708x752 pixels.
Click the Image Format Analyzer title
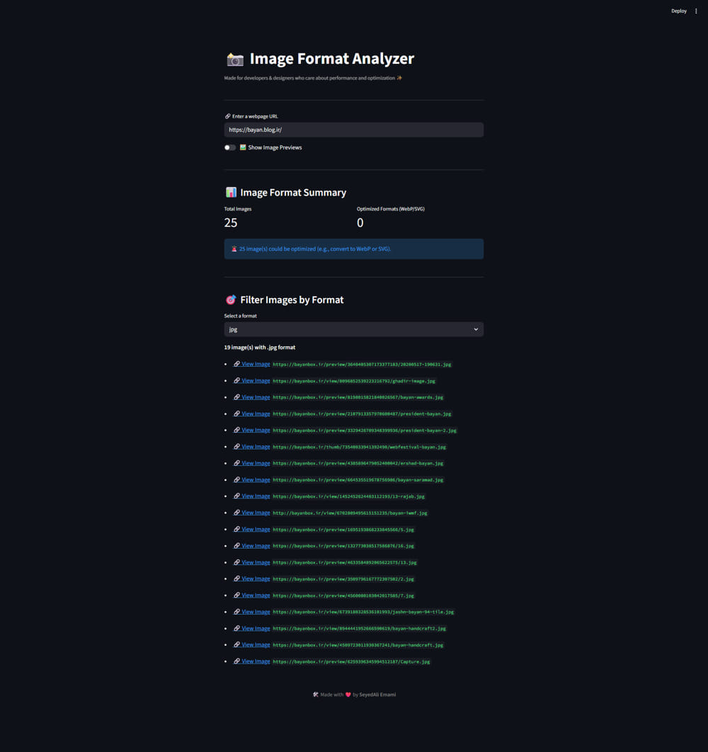[331, 59]
